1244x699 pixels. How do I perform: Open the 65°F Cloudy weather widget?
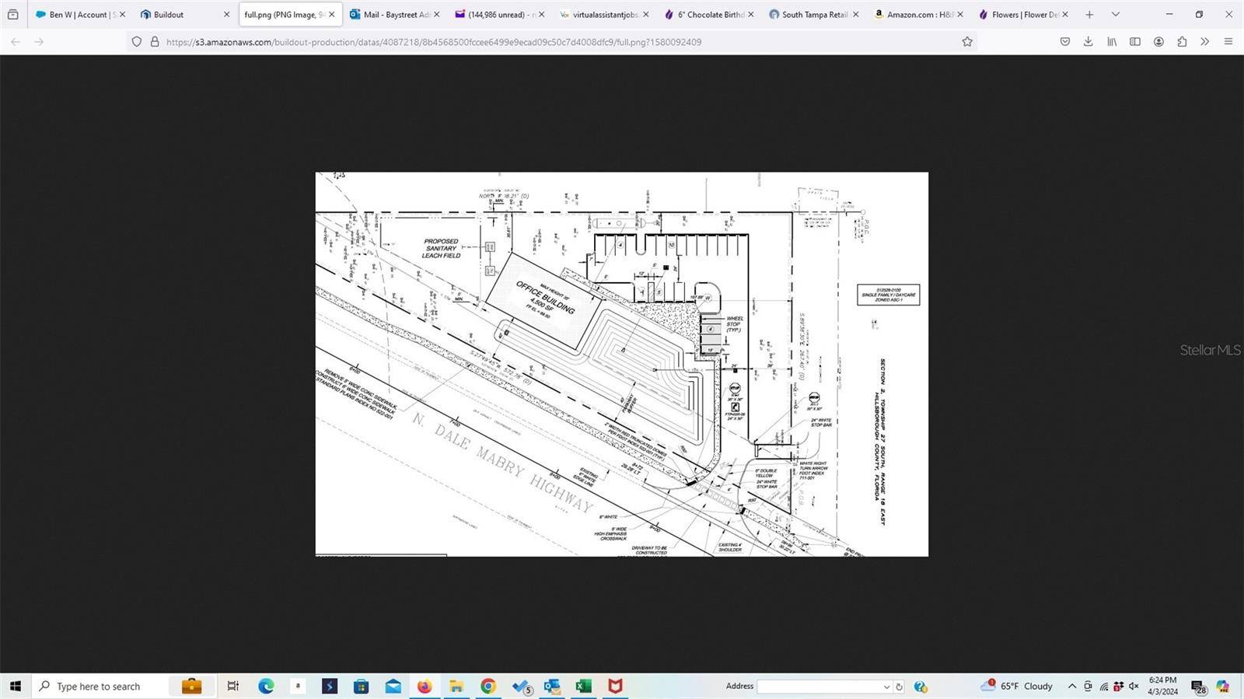point(1017,686)
